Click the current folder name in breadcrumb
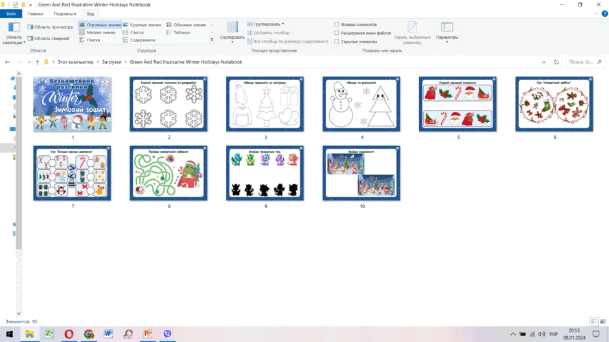609x342 pixels. point(186,62)
